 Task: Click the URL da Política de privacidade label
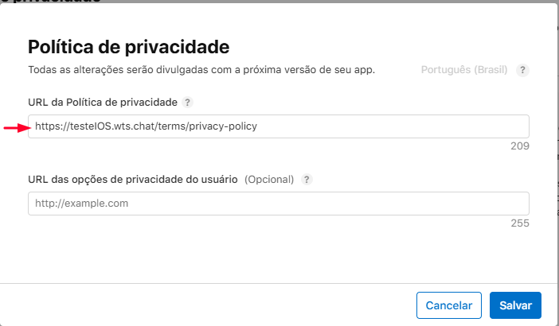104,103
